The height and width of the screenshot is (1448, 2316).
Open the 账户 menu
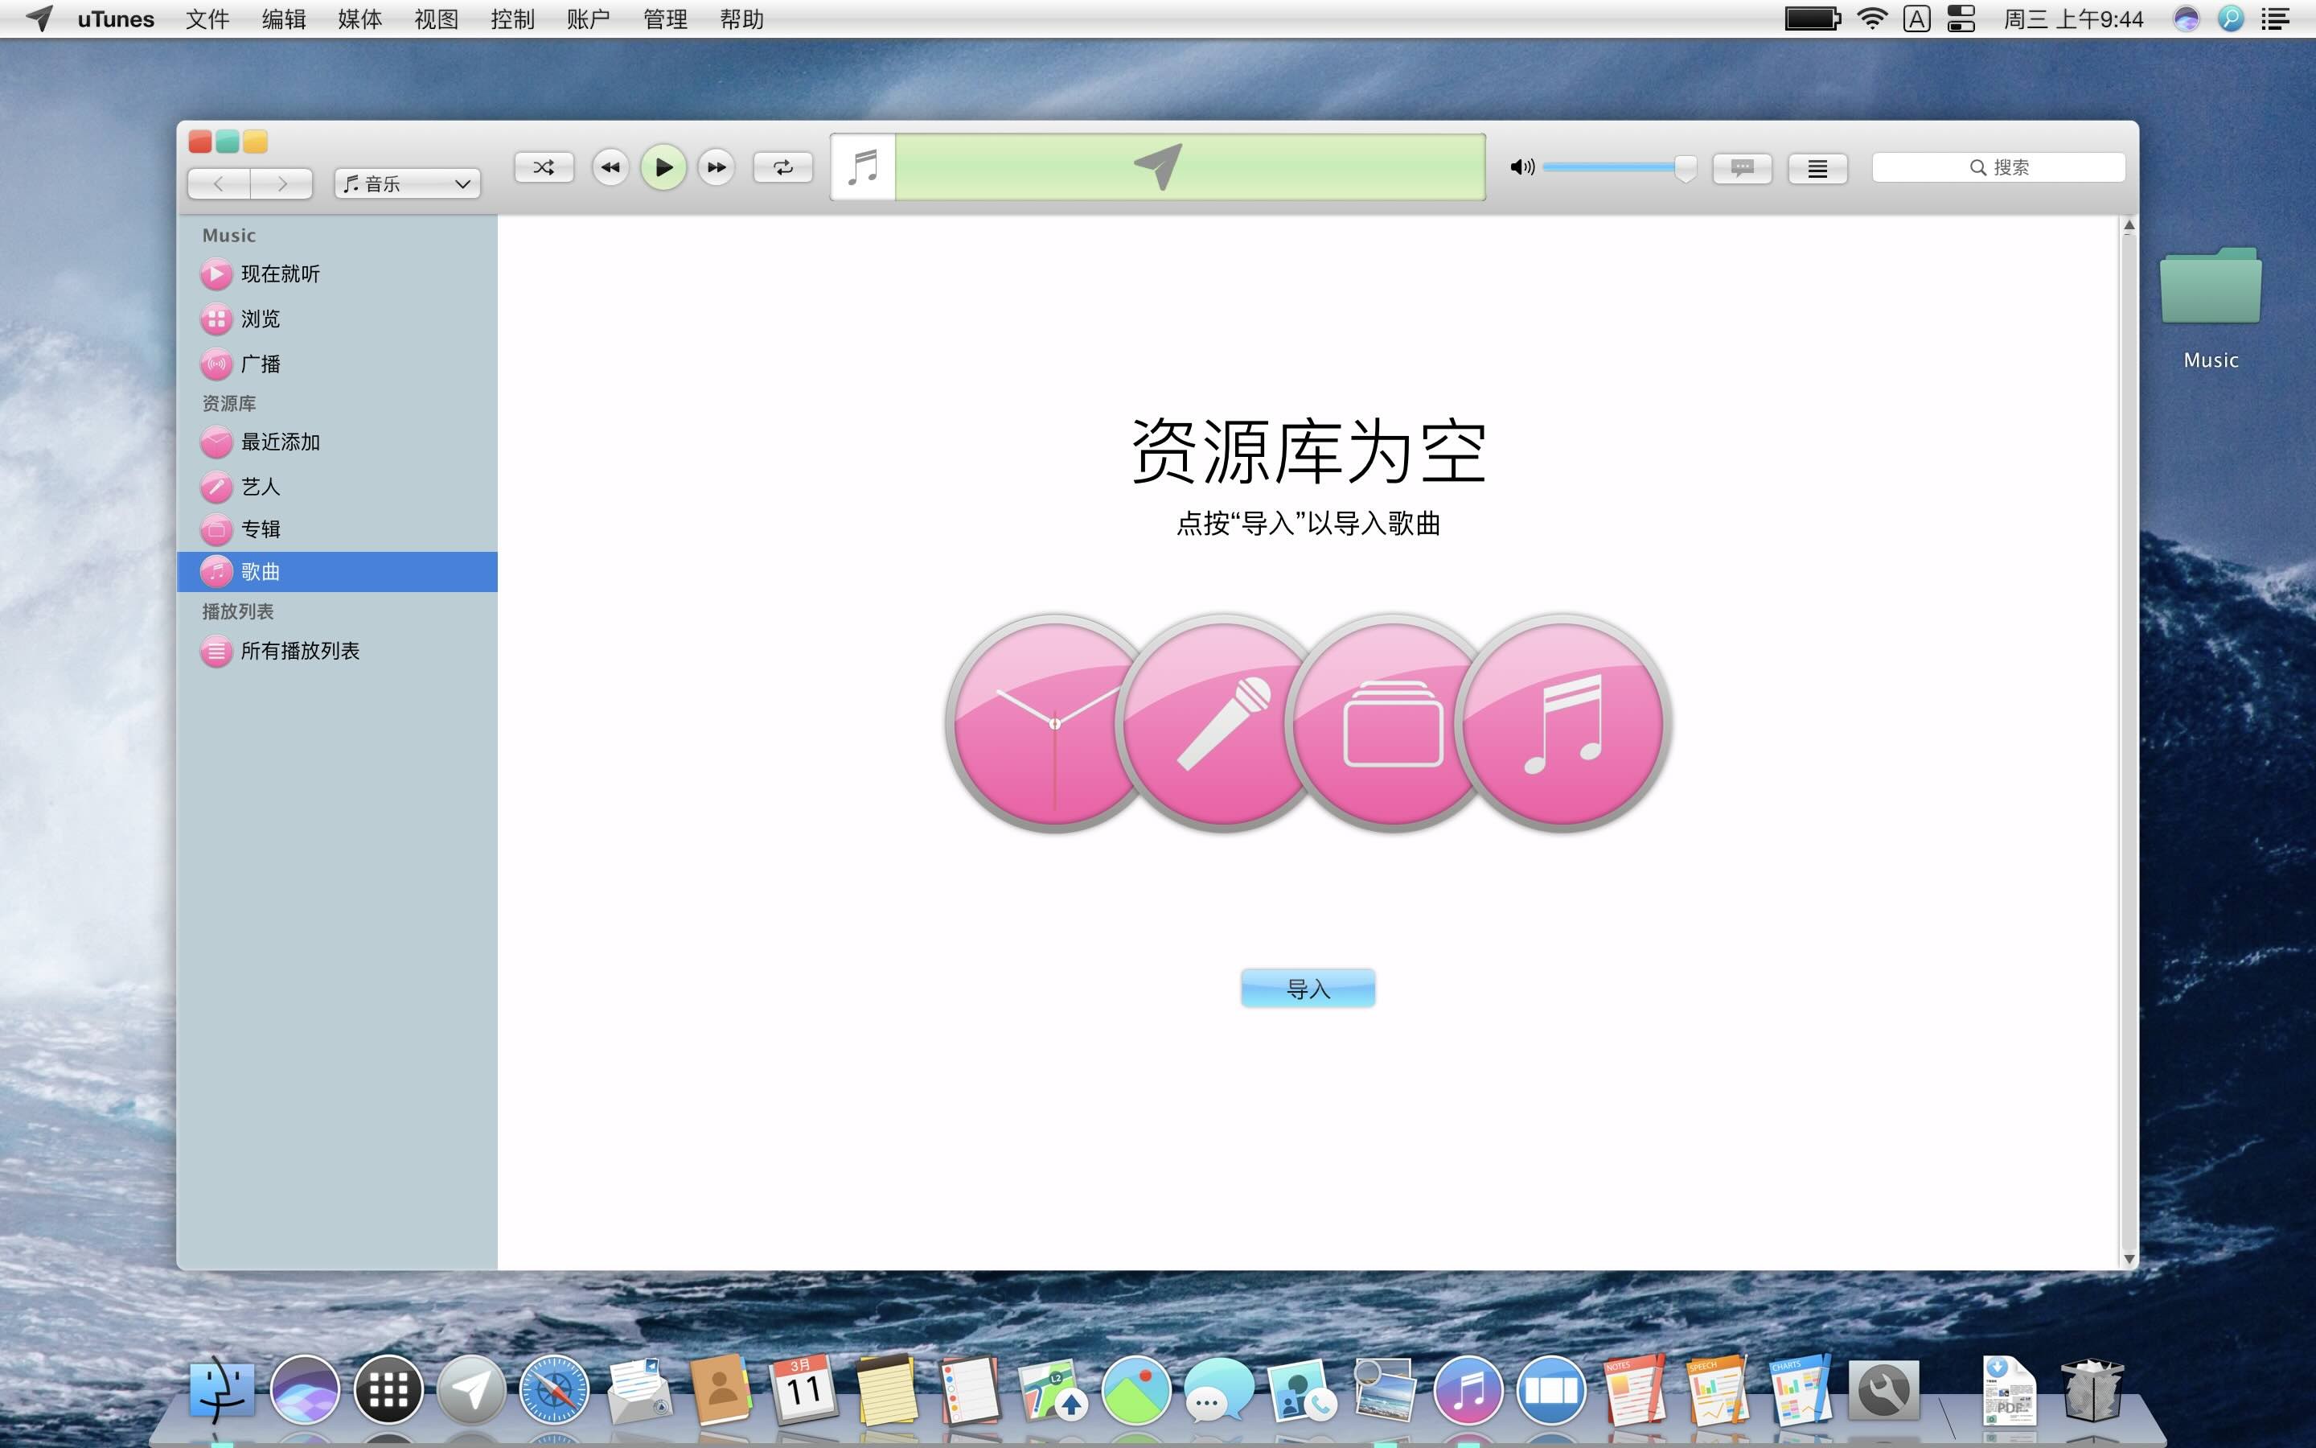[x=589, y=19]
